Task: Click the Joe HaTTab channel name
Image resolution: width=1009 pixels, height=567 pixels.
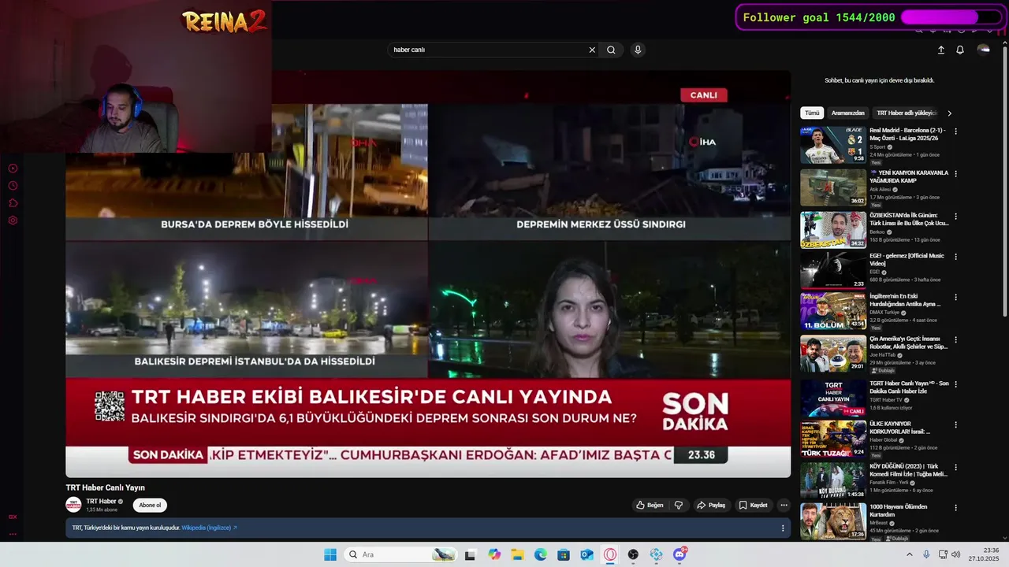Action: point(883,354)
